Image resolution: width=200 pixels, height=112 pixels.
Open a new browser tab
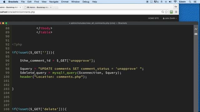(56, 7)
